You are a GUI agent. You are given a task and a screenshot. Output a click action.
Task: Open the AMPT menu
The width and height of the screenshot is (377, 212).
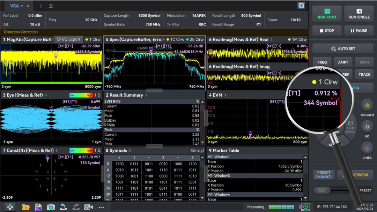[343, 62]
